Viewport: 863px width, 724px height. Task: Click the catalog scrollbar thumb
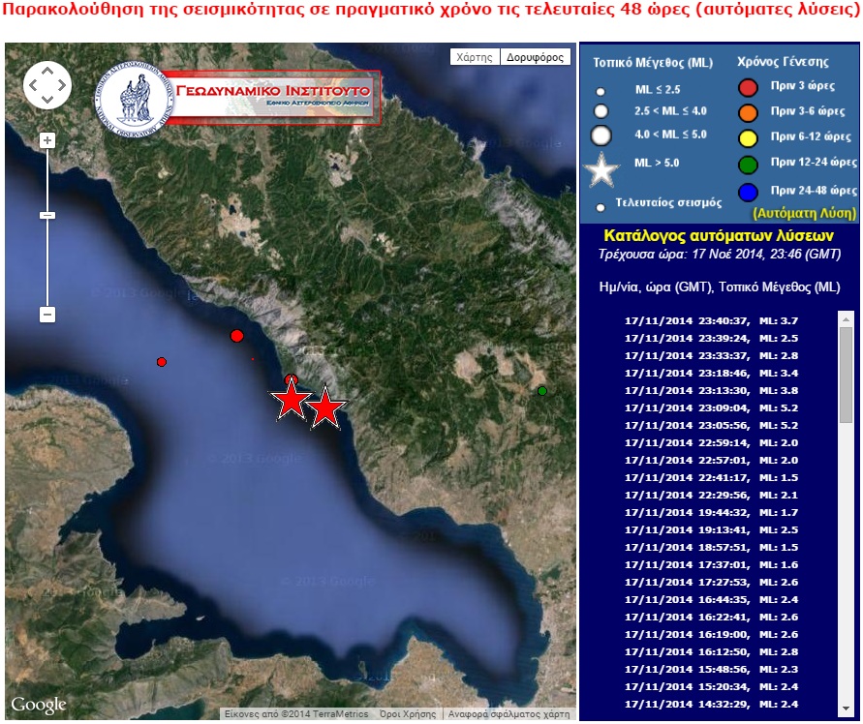[846, 375]
